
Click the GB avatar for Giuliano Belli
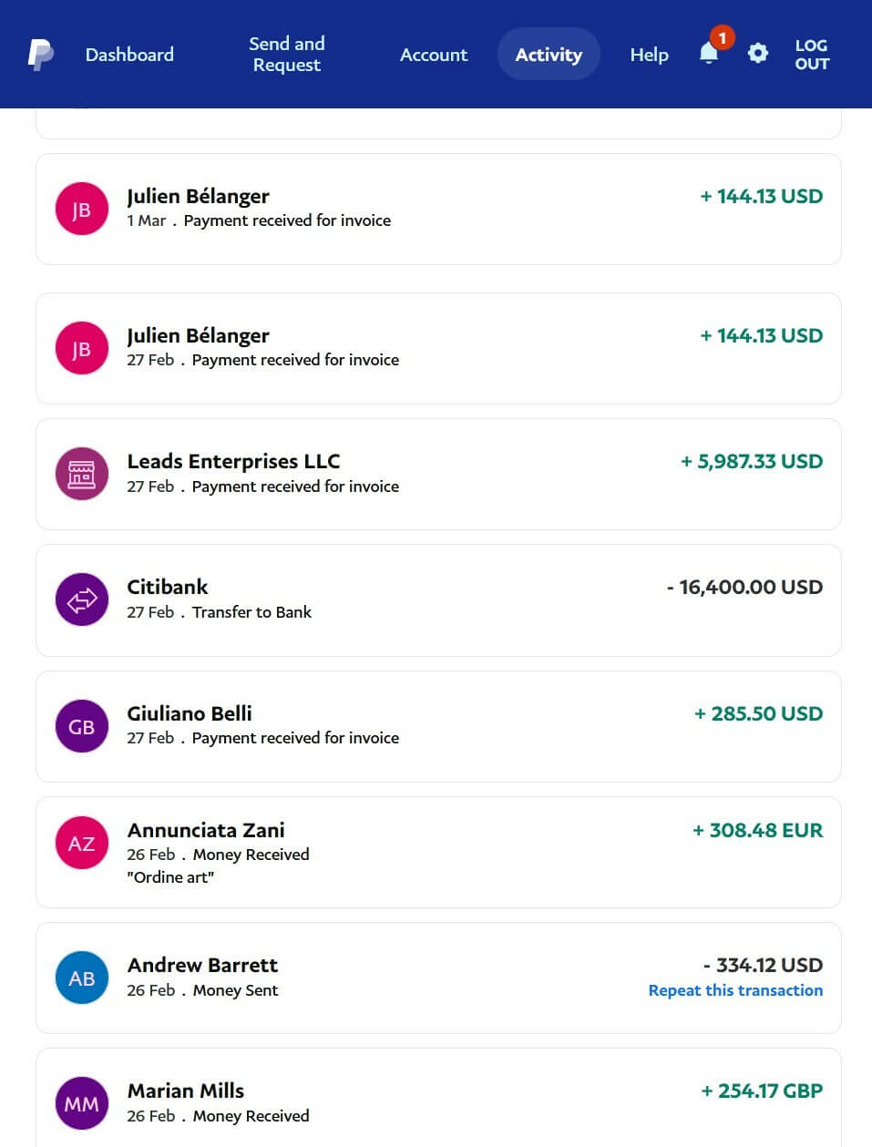82,726
